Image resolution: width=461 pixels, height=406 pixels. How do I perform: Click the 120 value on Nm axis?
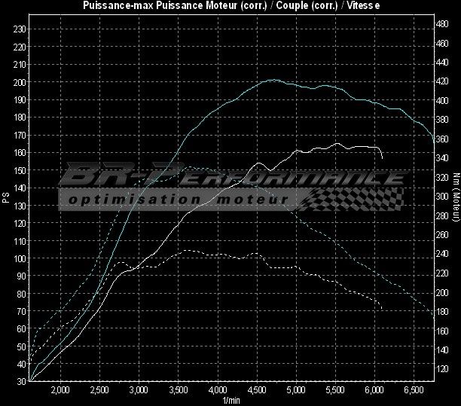click(445, 369)
